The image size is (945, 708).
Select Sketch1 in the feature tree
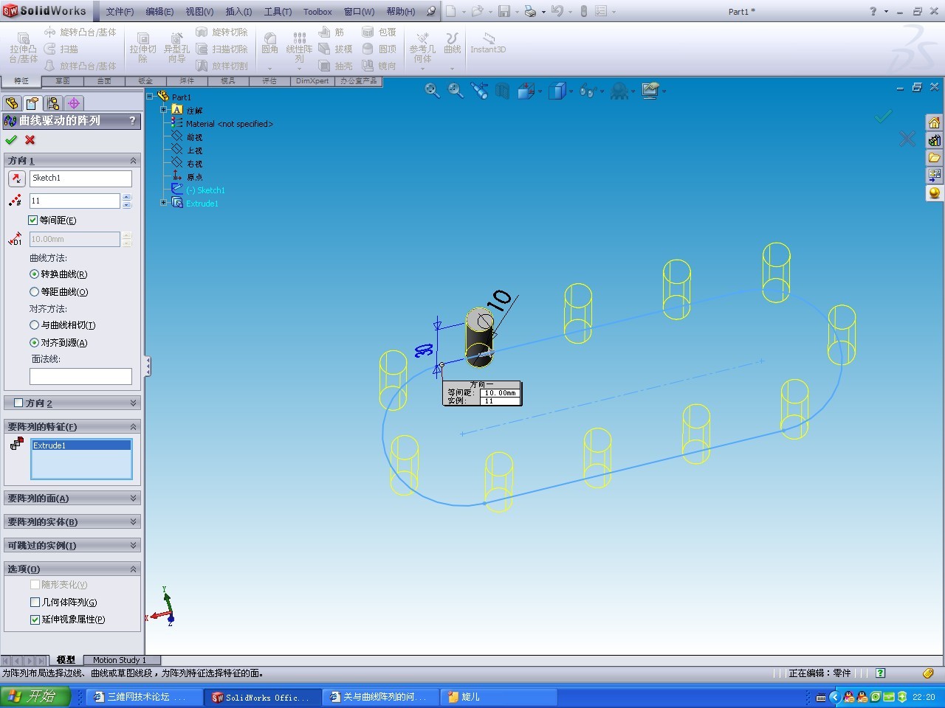click(x=210, y=190)
